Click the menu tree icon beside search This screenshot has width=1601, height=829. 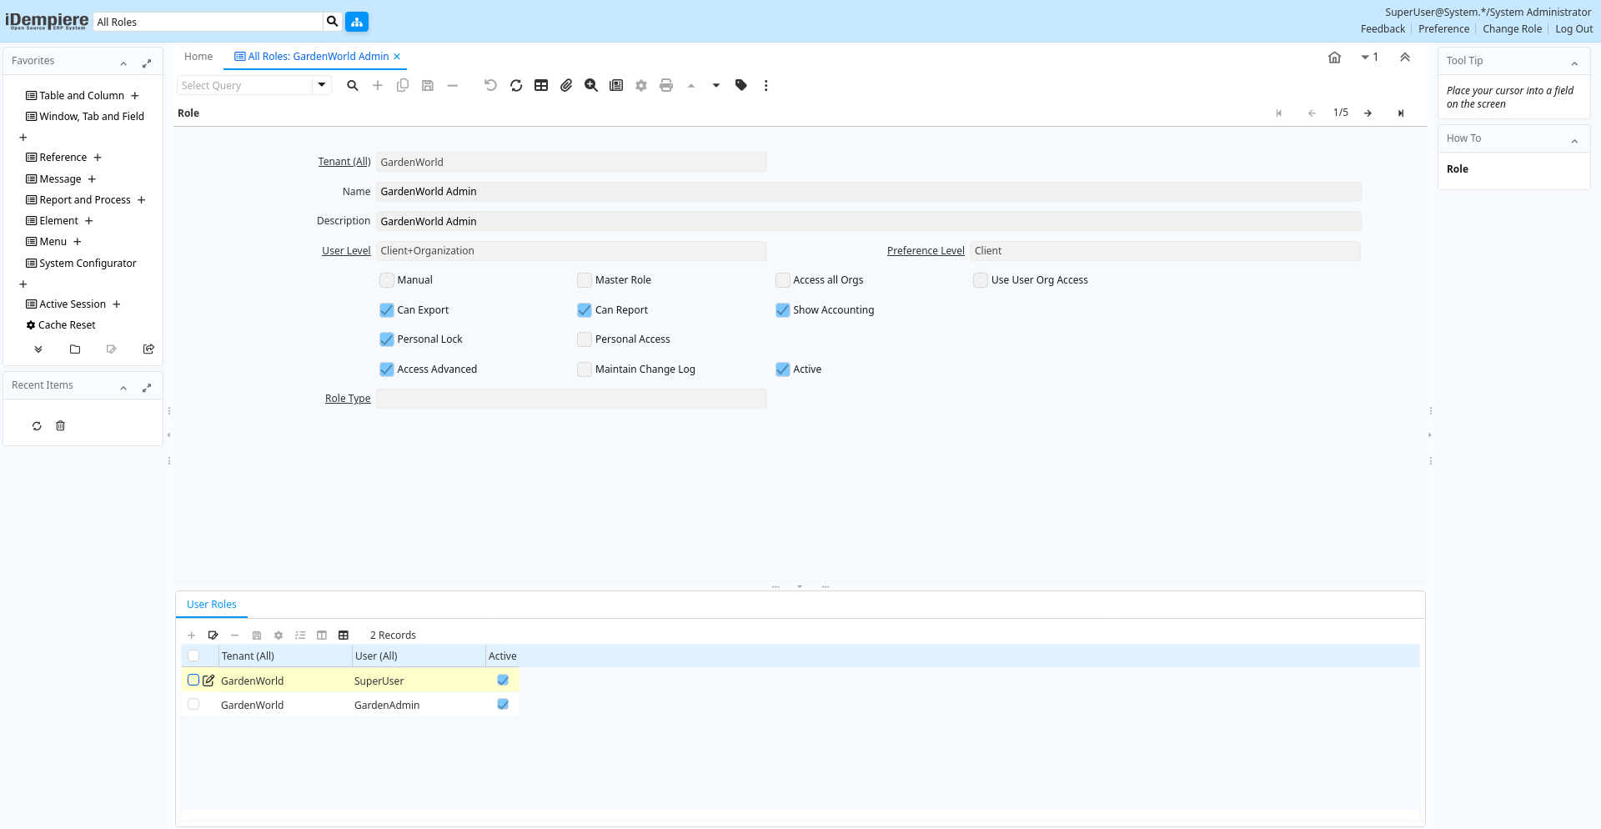point(357,22)
